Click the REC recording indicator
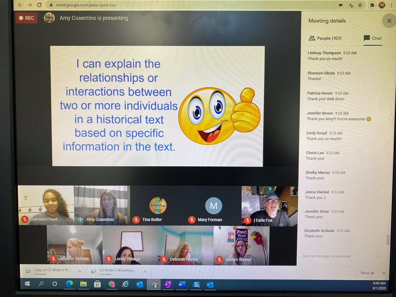The width and height of the screenshot is (396, 297). tap(26, 18)
